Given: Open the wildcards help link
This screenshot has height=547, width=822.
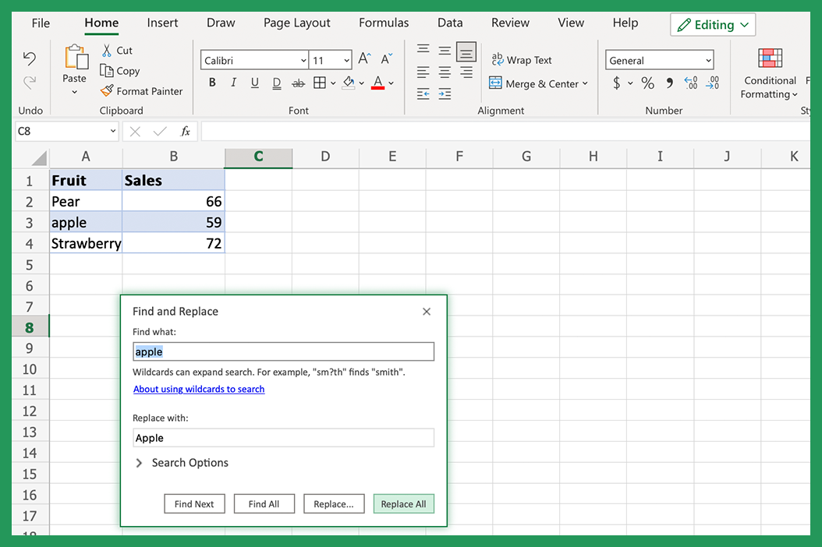Looking at the screenshot, I should pyautogui.click(x=199, y=389).
